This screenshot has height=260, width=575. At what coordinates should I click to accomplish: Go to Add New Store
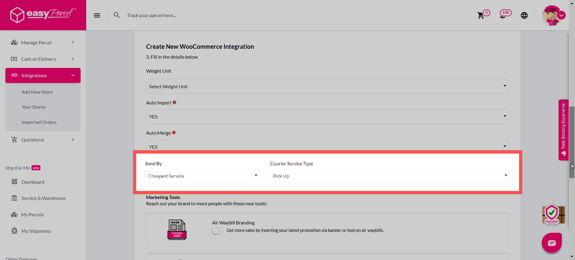(37, 92)
